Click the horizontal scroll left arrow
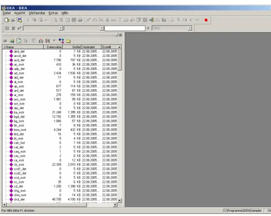Image resolution: width=271 pixels, height=216 pixels. pos(4,205)
